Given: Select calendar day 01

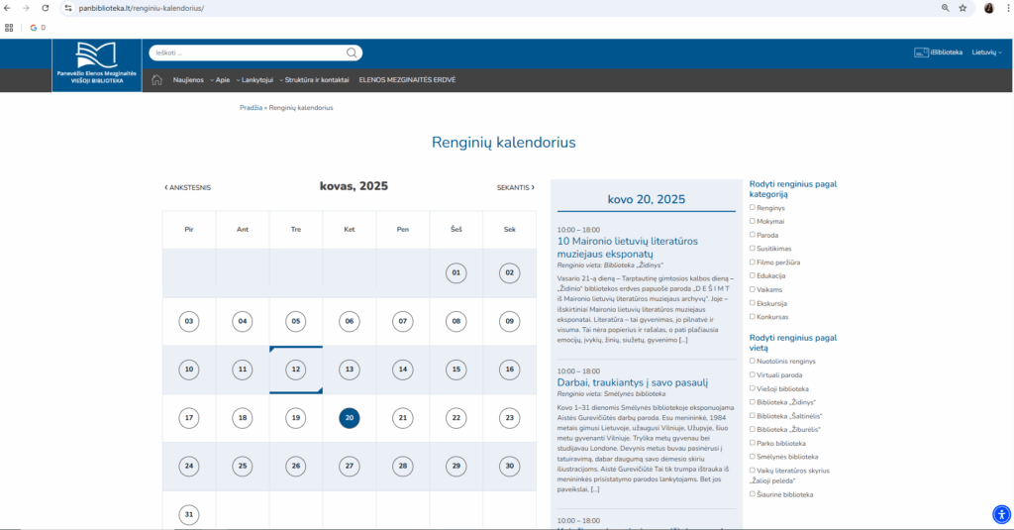Looking at the screenshot, I should pyautogui.click(x=456, y=273).
